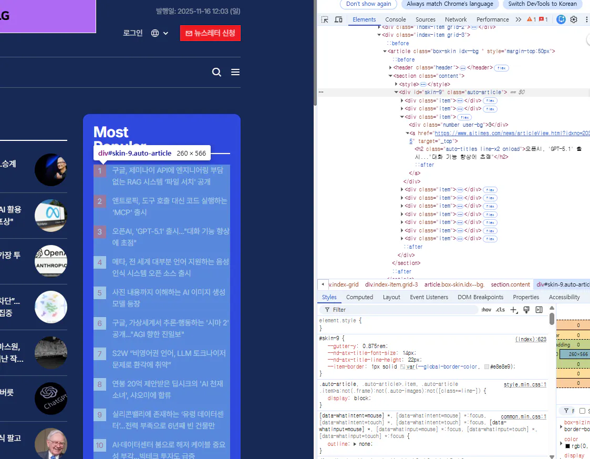The image size is (590, 459).
Task: Expand the outline property triangle
Action: pos(354,444)
